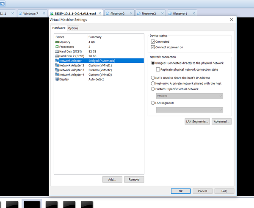The width and height of the screenshot is (254, 208).
Task: Open Advanced... network settings
Action: 221,122
